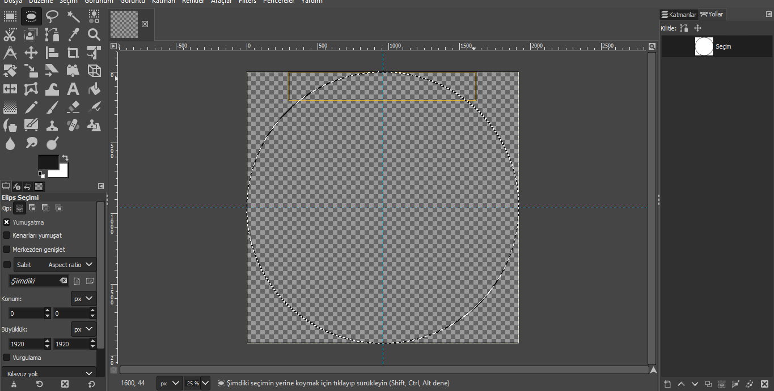The image size is (774, 391).
Task: Select the Gradient tool
Action: coord(10,107)
